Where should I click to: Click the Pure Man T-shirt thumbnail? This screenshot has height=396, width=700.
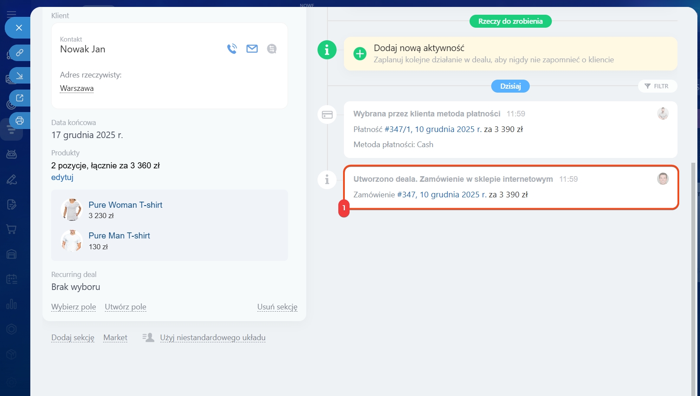point(71,241)
